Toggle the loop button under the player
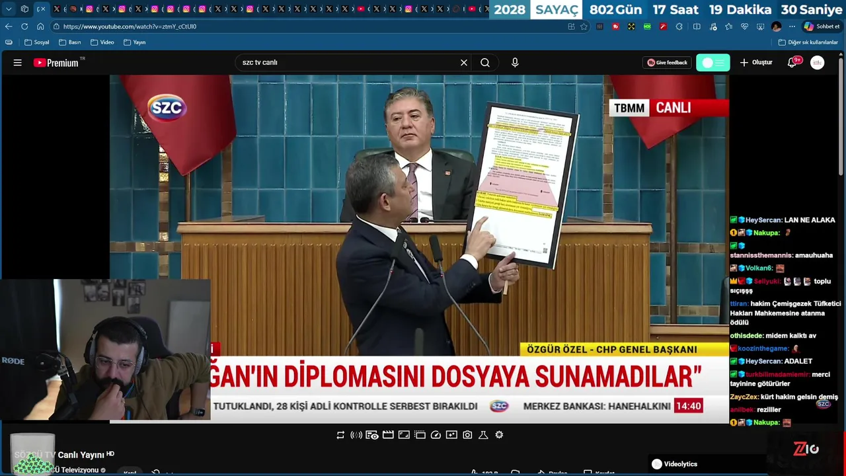The height and width of the screenshot is (476, 846). coord(340,435)
